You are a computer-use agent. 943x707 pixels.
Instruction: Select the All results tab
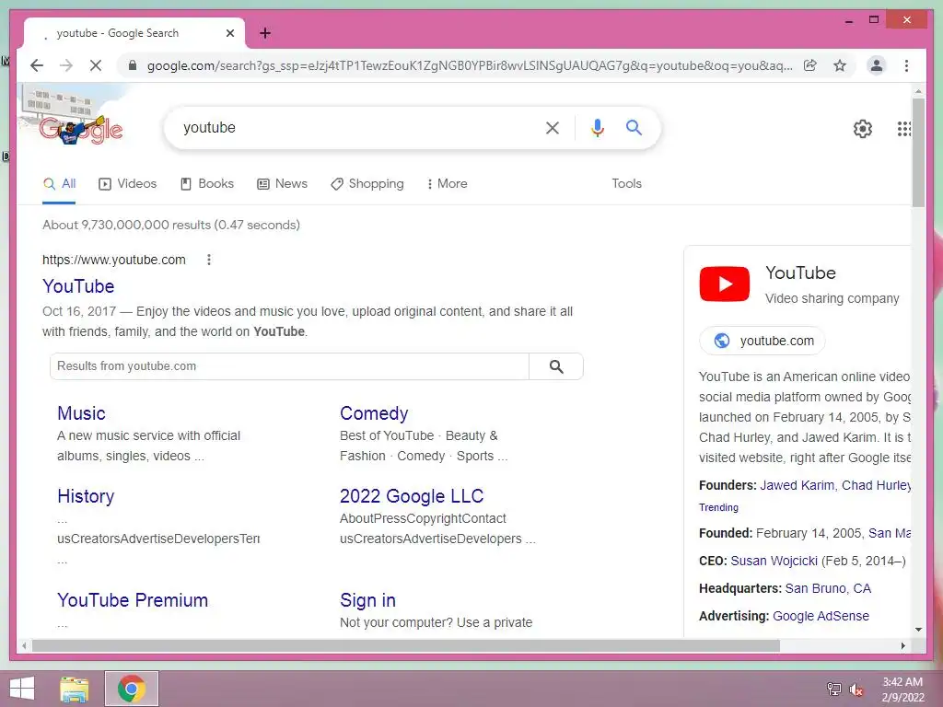(x=60, y=184)
